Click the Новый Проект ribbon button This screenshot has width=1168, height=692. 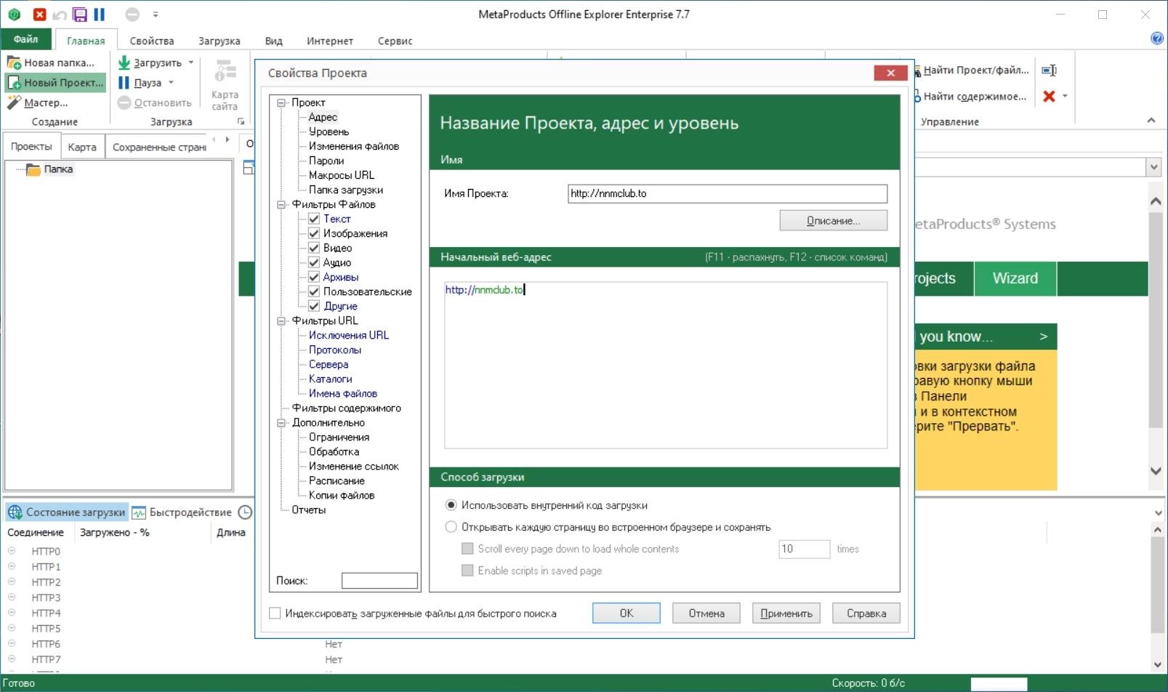(55, 83)
